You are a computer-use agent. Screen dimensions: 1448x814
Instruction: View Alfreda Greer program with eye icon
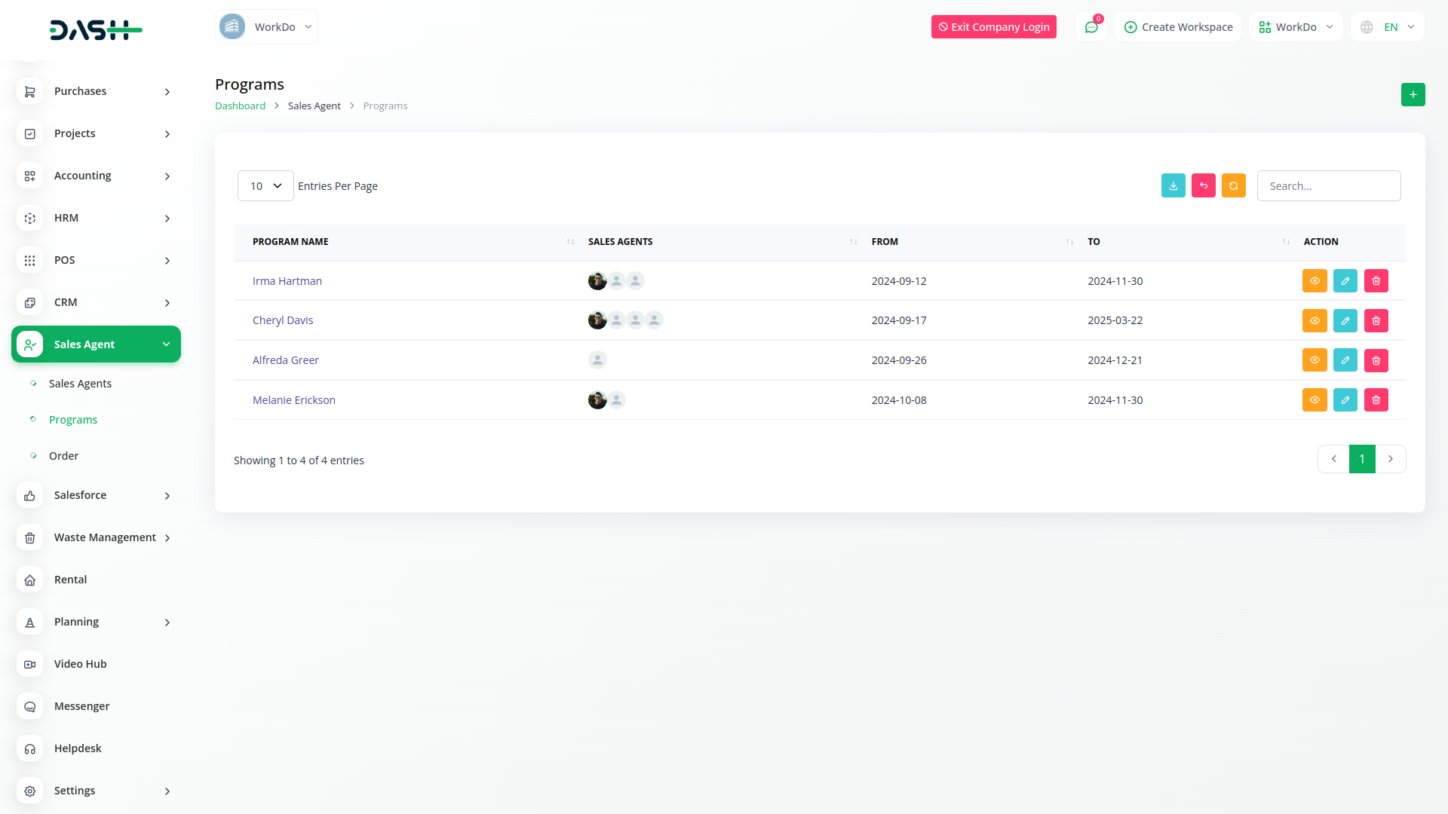click(x=1315, y=360)
